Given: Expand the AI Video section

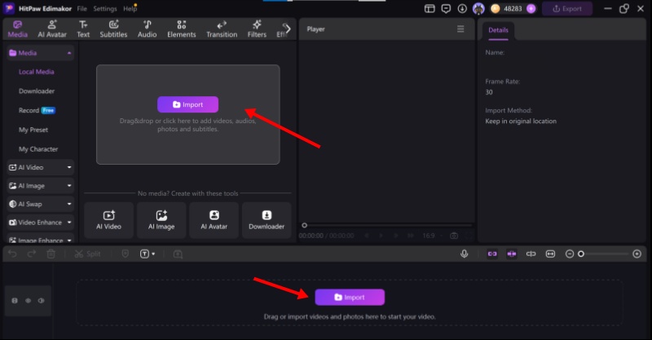Looking at the screenshot, I should 40,167.
